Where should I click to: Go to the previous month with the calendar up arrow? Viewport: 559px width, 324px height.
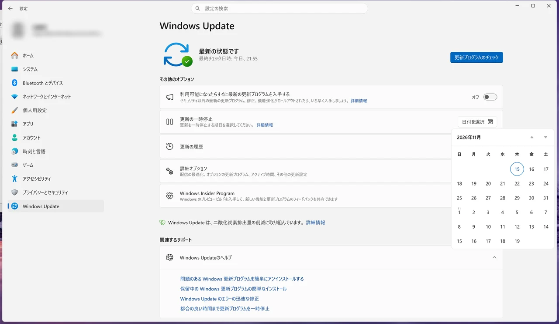531,137
